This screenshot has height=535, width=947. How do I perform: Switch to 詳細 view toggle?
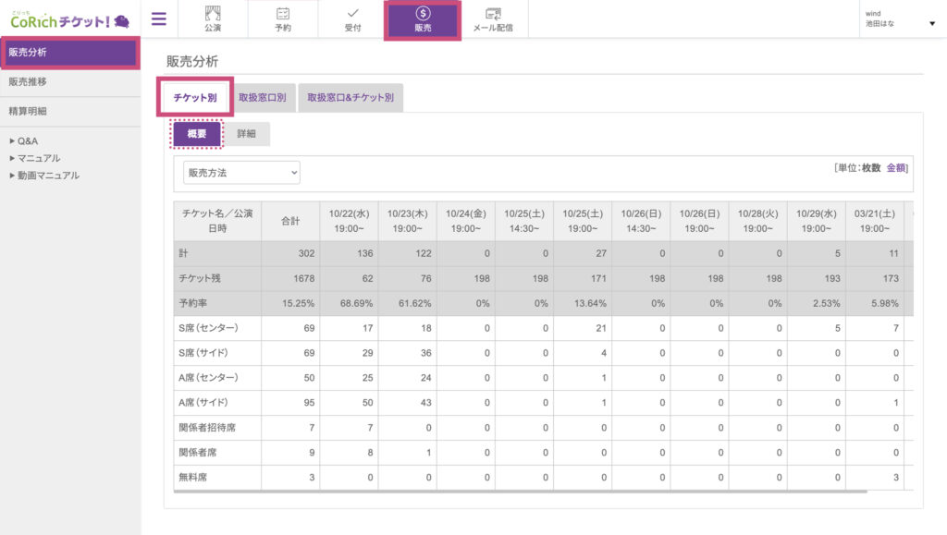[247, 134]
